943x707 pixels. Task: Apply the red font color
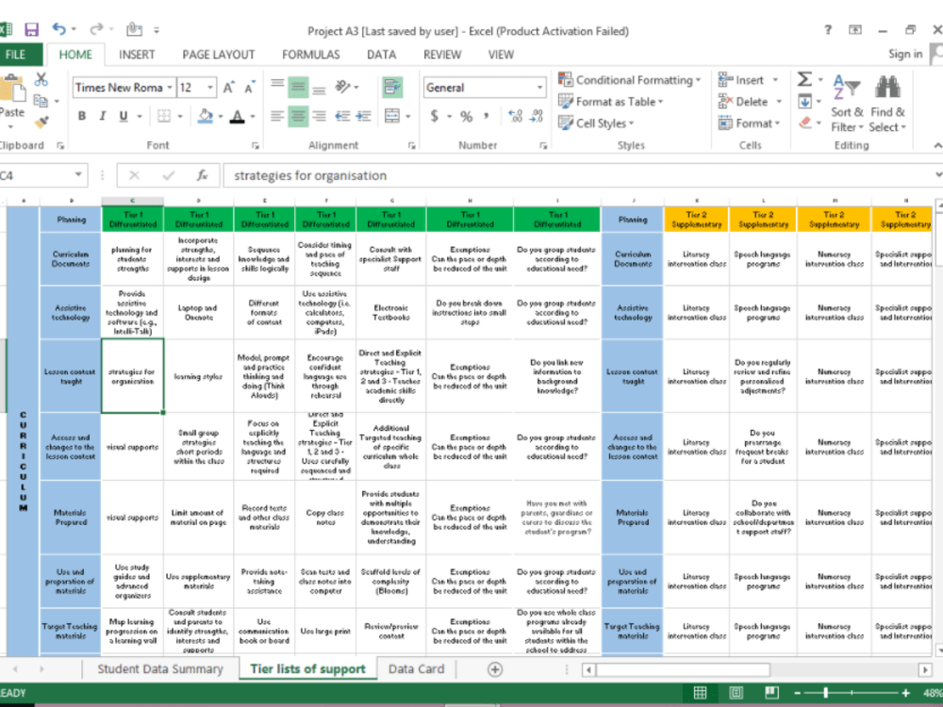(238, 116)
